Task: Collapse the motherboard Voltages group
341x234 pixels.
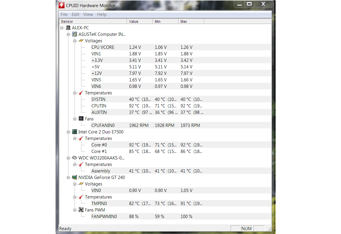Action: pyautogui.click(x=75, y=41)
